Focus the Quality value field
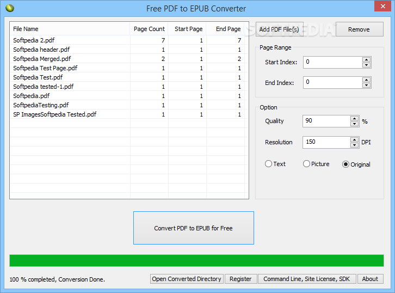The height and width of the screenshot is (293, 395). point(326,121)
